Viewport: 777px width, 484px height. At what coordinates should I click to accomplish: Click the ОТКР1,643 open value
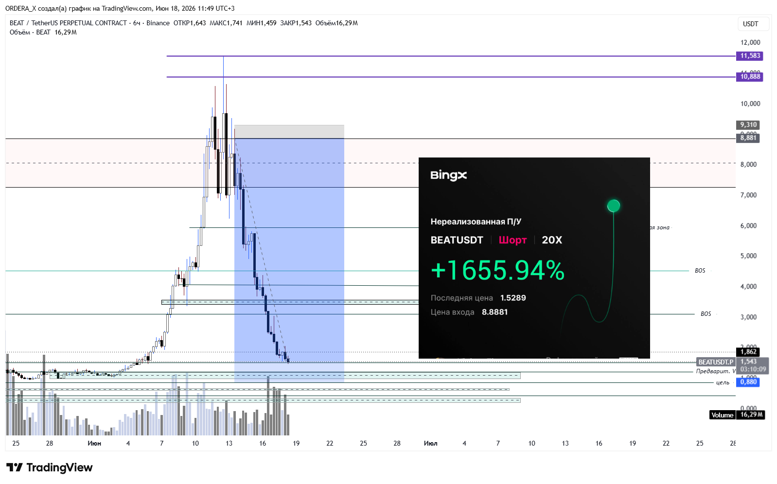point(190,23)
